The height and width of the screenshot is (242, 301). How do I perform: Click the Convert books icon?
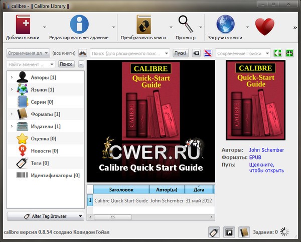click(143, 25)
